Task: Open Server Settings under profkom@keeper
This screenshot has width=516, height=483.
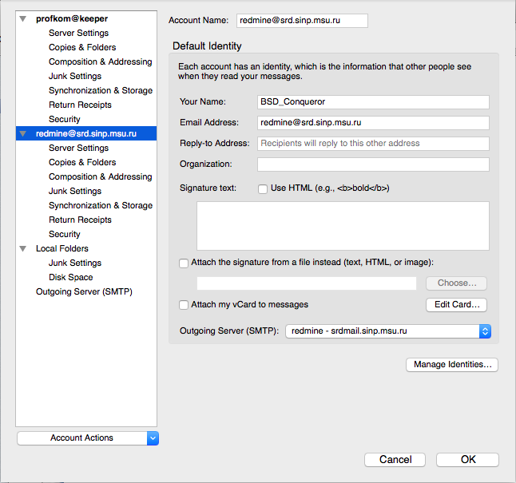Action: click(x=78, y=33)
